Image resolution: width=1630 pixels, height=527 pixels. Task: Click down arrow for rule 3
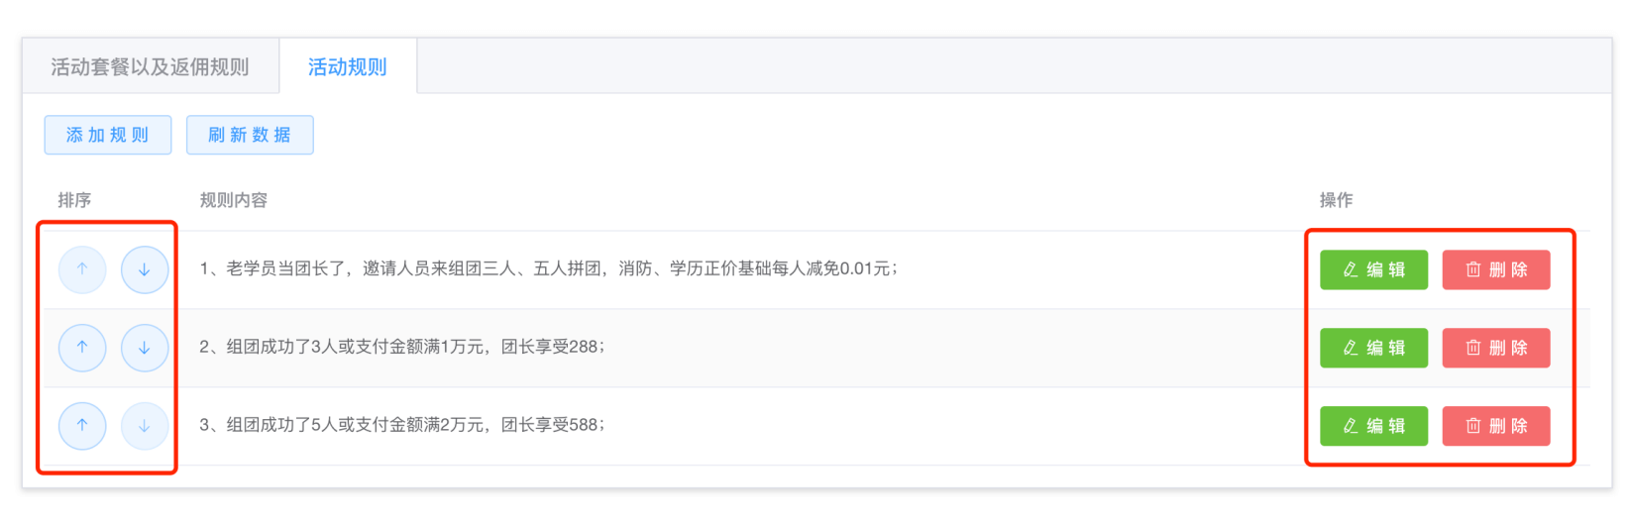tap(145, 426)
